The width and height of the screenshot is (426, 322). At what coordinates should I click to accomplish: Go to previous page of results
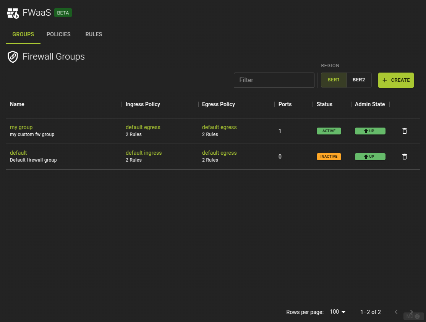(x=396, y=312)
